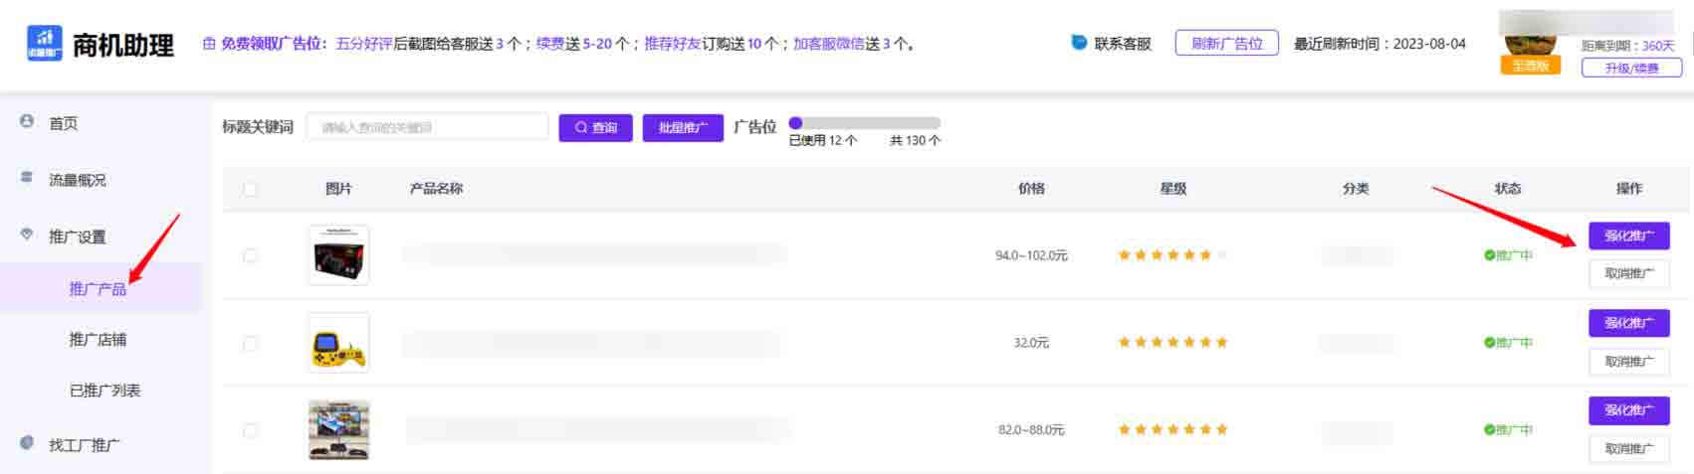The height and width of the screenshot is (474, 1694).
Task: Click the 找工厂推广 sidebar icon
Action: click(27, 443)
